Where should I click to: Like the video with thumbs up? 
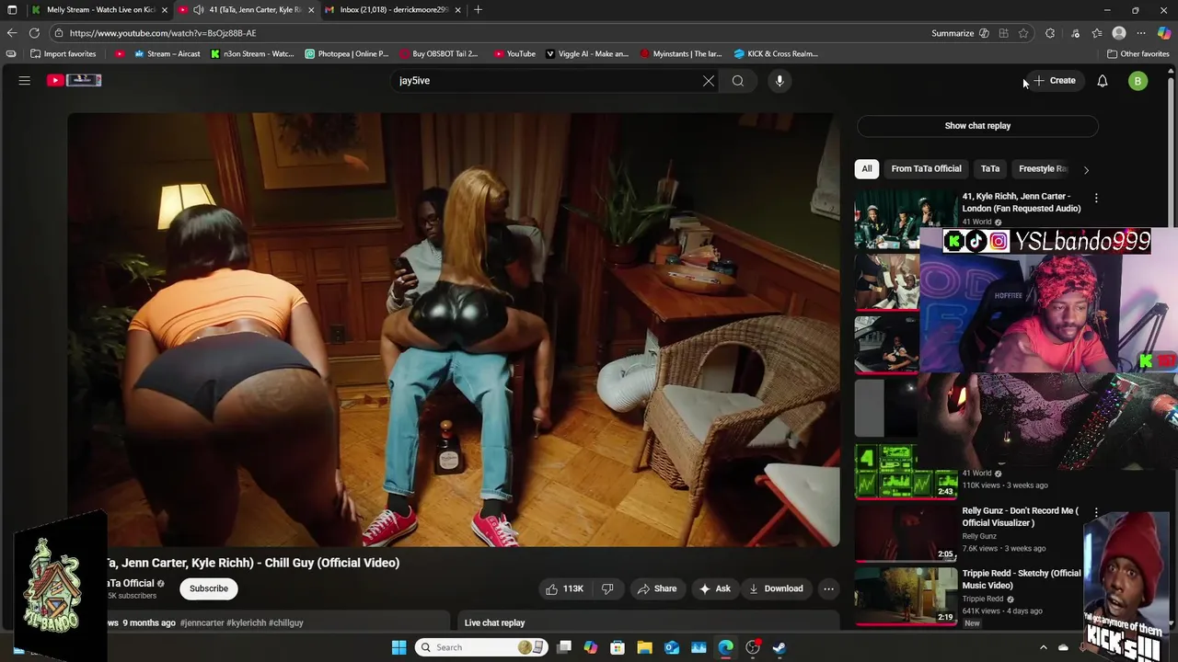coord(564,588)
